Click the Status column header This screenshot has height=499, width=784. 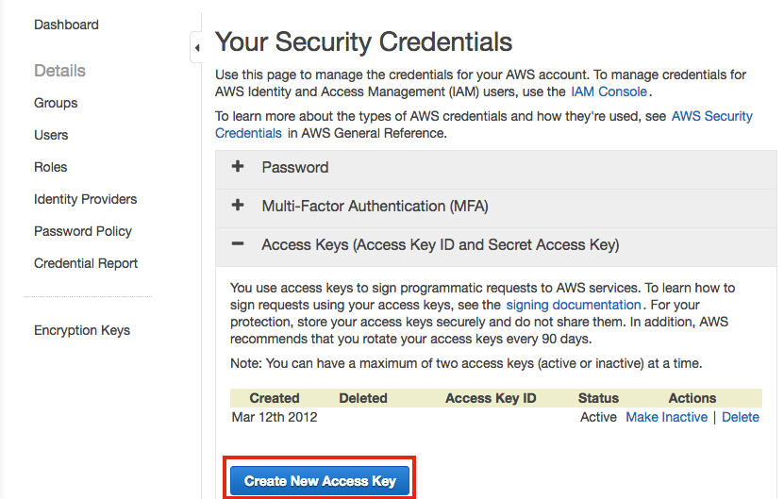pyautogui.click(x=598, y=398)
